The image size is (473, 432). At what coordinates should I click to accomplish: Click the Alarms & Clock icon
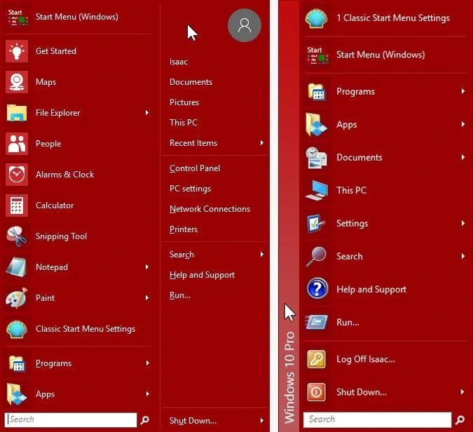[x=17, y=175]
